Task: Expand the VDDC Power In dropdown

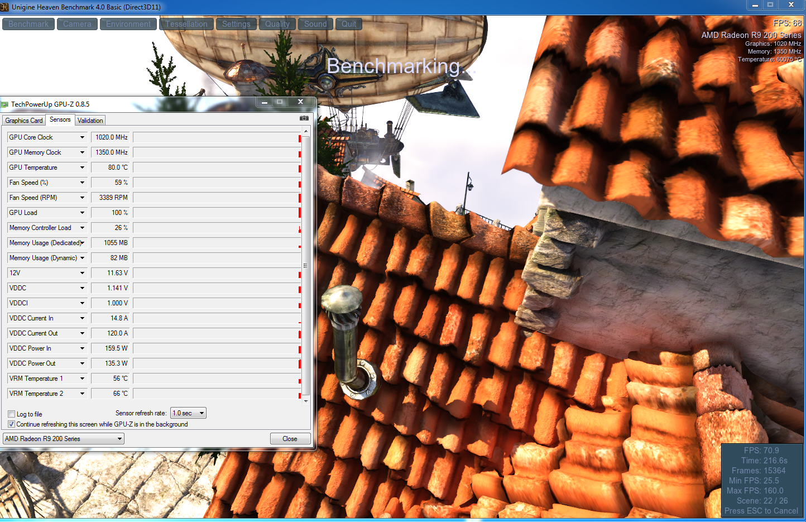Action: tap(82, 348)
